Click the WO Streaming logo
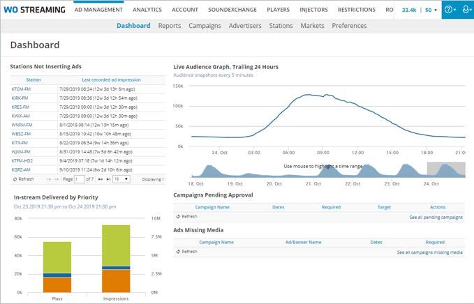This screenshot has height=304, width=474. (x=34, y=10)
